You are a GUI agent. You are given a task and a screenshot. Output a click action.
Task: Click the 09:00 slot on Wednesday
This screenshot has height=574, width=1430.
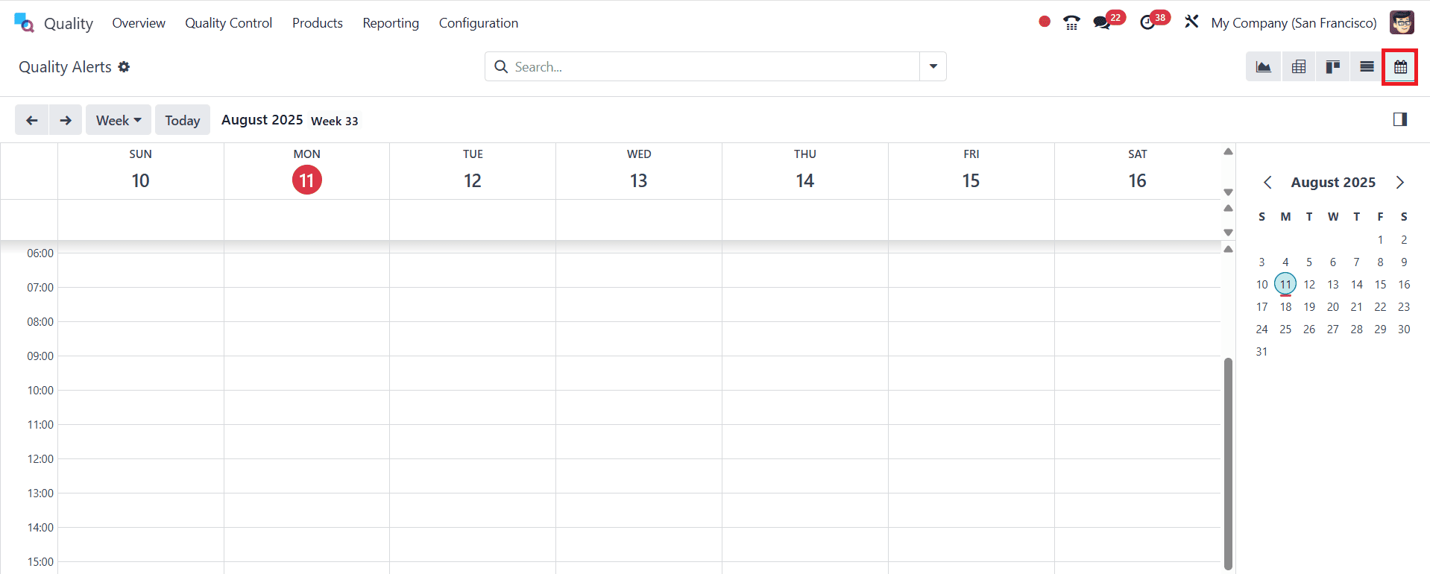click(639, 373)
